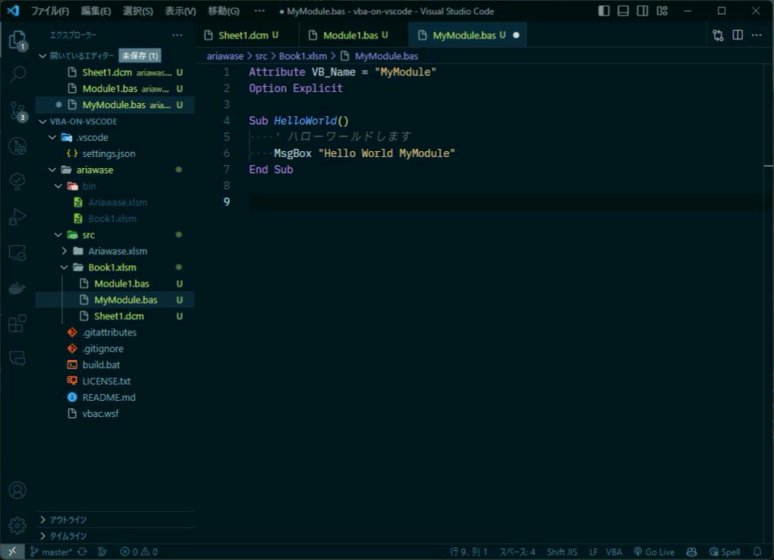774x560 pixels.
Task: Open editor more actions ellipsis
Action: click(x=757, y=35)
